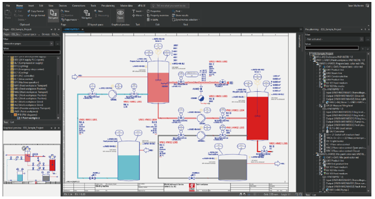Click the graphical preview thumbnail of the diagram
The height and width of the screenshot is (199, 375).
pyautogui.click(x=32, y=164)
